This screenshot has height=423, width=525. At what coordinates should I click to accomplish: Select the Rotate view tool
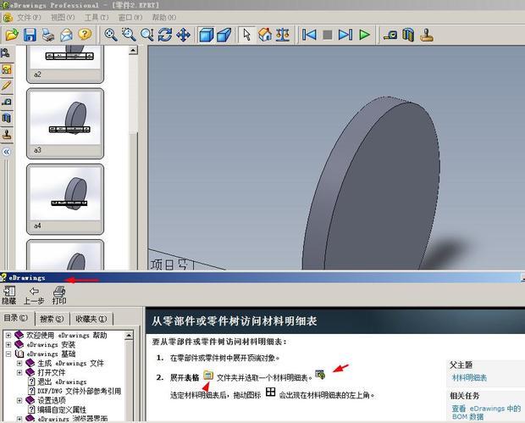coord(164,35)
